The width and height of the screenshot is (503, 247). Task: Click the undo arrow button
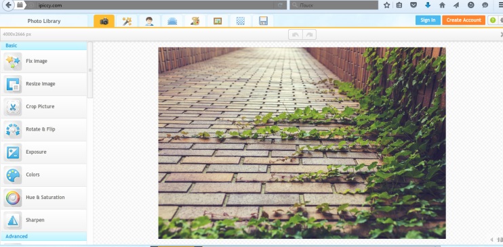[x=295, y=35]
